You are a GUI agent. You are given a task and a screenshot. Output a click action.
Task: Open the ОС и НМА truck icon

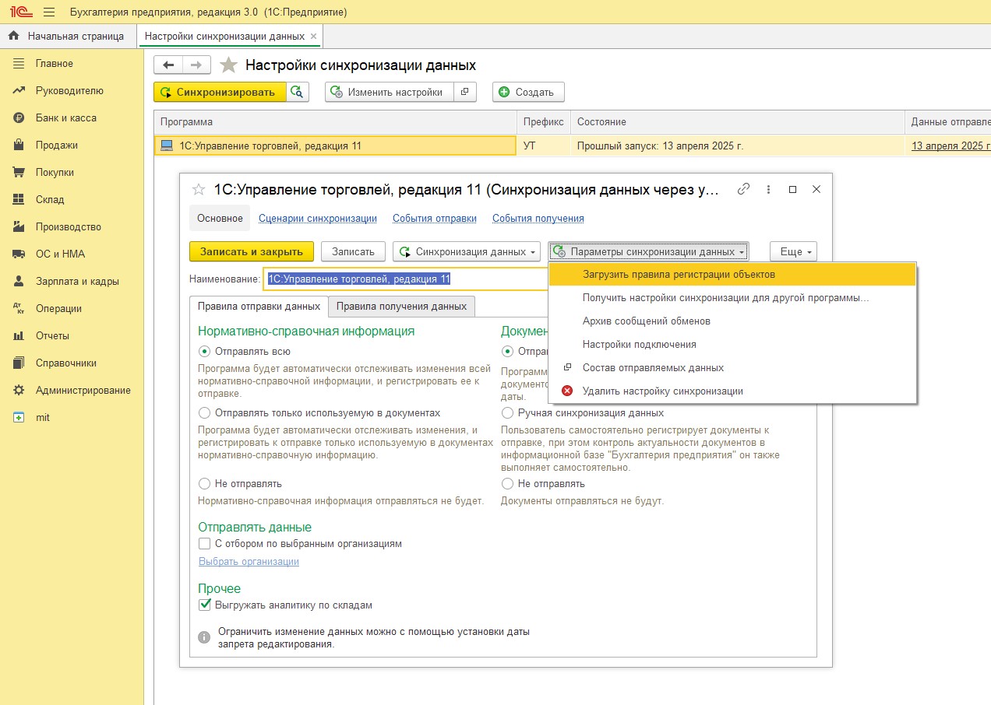click(x=19, y=254)
